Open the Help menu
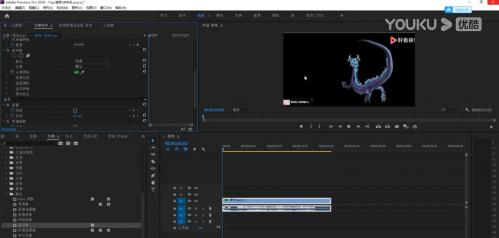 (x=120, y=8)
